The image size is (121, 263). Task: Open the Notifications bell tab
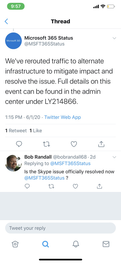(x=76, y=244)
